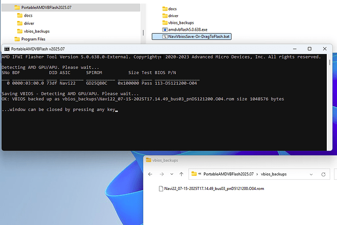Go forward in vbios_backups Explorer window
The height and width of the screenshot is (225, 337).
(x=162, y=174)
